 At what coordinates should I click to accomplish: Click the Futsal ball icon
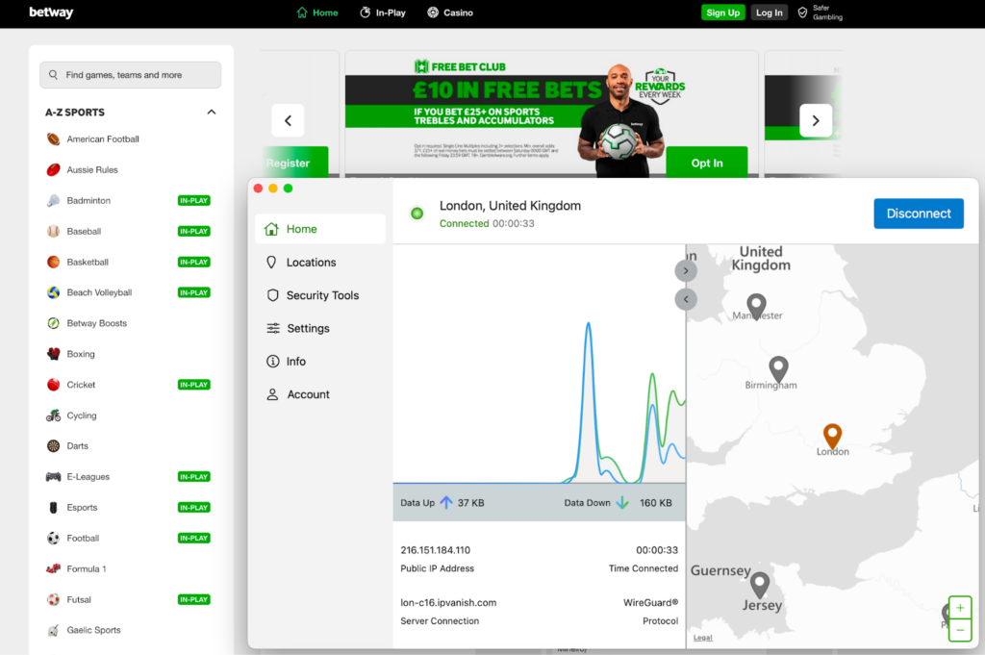(54, 600)
